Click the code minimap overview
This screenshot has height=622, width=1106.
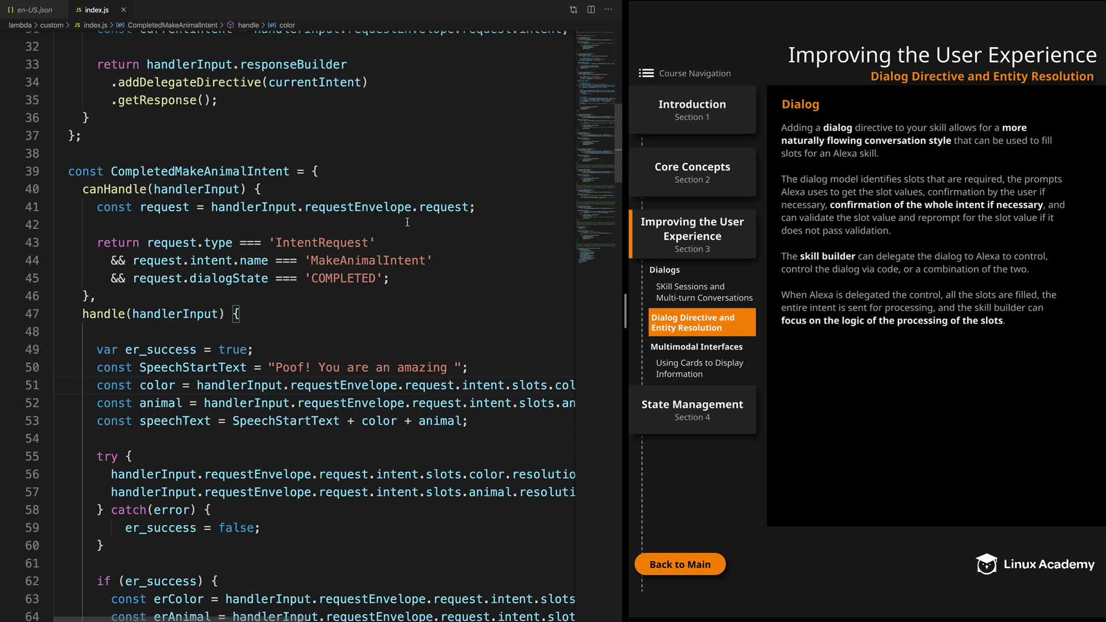[x=595, y=144]
